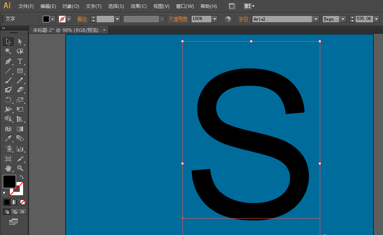
Task: Choose the Selection tool (black arrow)
Action: 8,42
